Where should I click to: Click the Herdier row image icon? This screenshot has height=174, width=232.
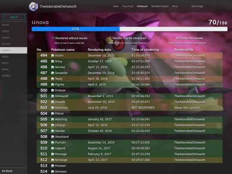click(x=53, y=131)
